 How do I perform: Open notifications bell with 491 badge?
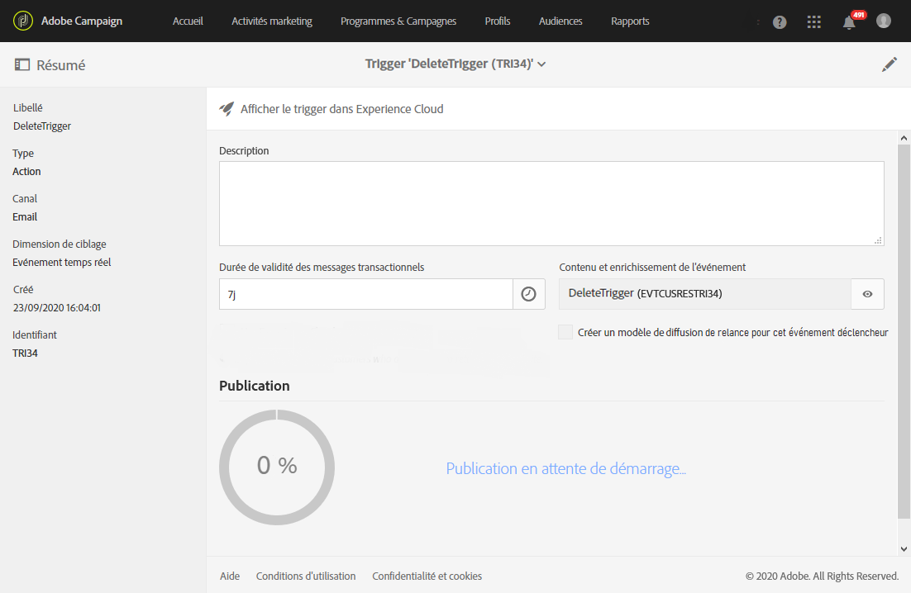[850, 22]
